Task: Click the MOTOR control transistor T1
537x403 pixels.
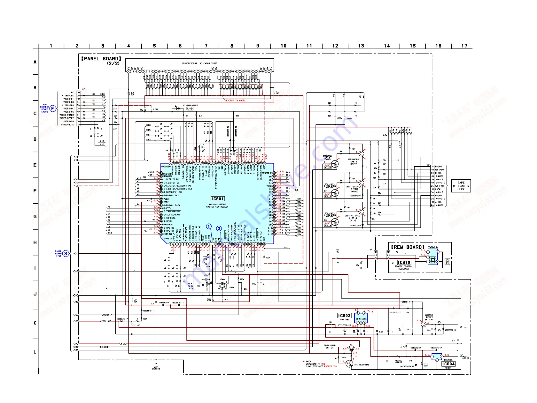Action: [335, 164]
